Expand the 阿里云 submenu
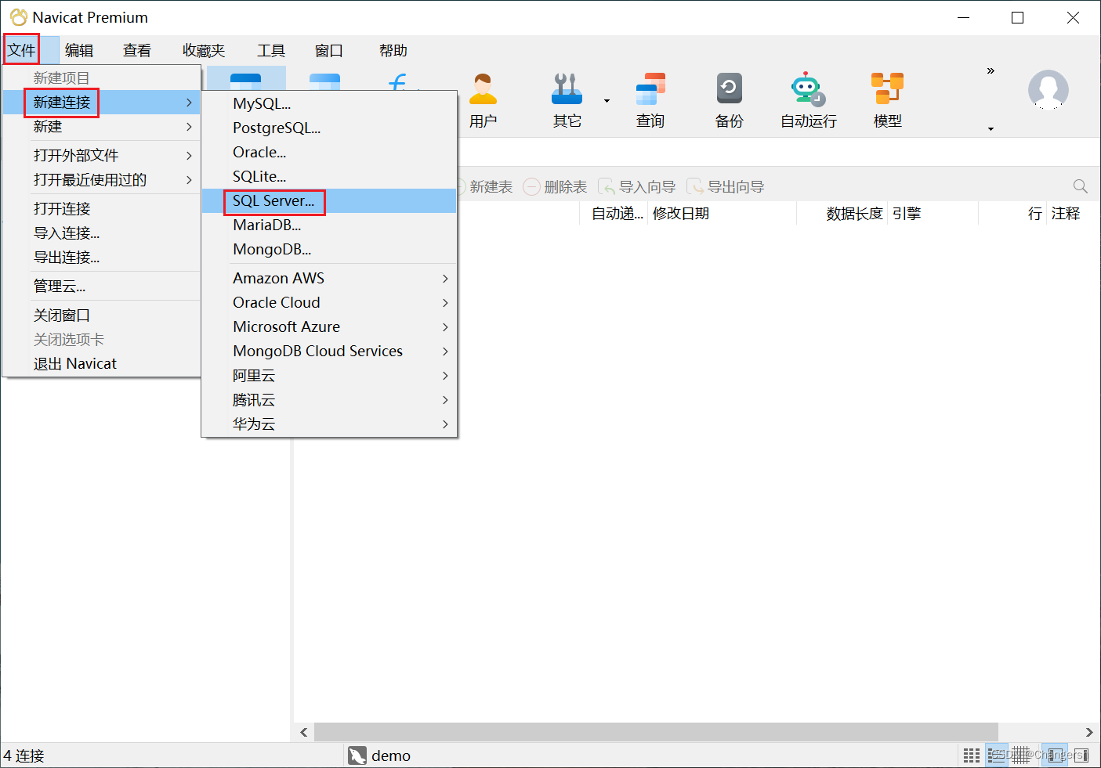 pos(445,376)
